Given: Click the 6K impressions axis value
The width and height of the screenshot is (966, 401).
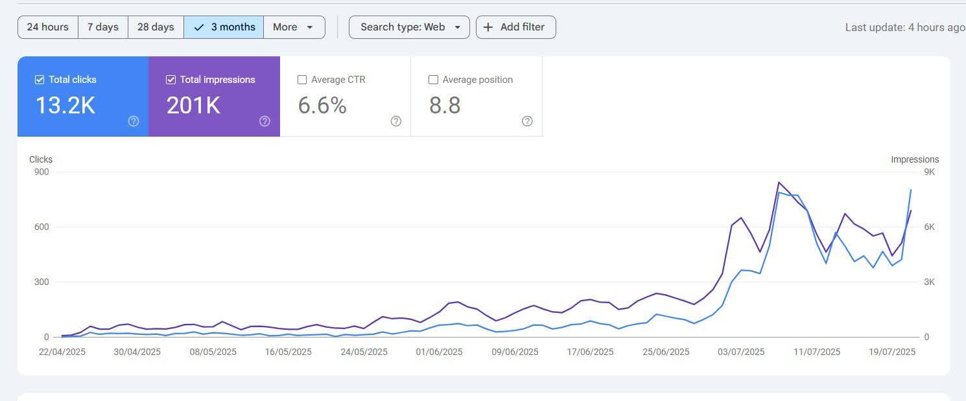Looking at the screenshot, I should click(929, 227).
